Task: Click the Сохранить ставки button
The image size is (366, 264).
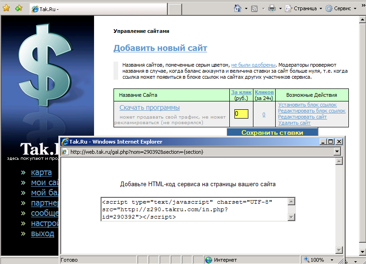Action: pyautogui.click(x=272, y=132)
